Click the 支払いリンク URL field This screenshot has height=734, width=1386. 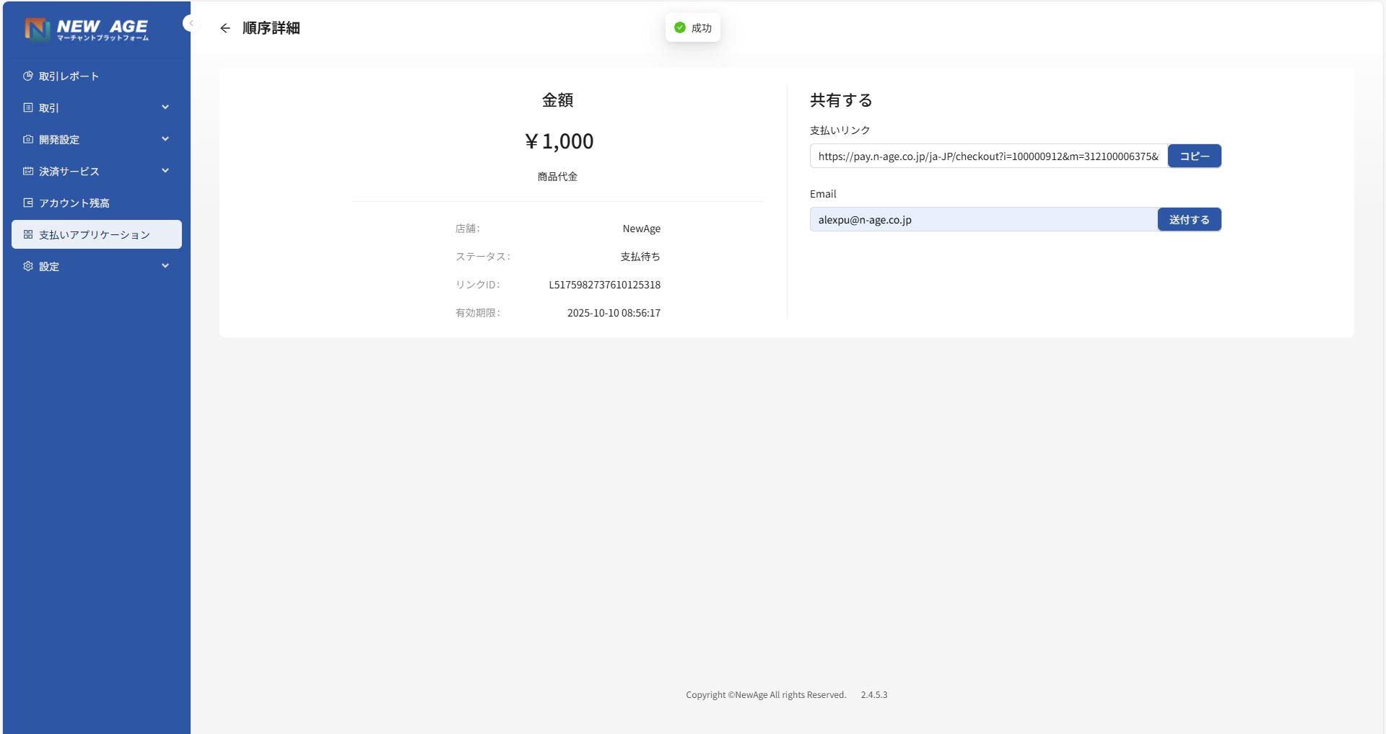point(988,156)
